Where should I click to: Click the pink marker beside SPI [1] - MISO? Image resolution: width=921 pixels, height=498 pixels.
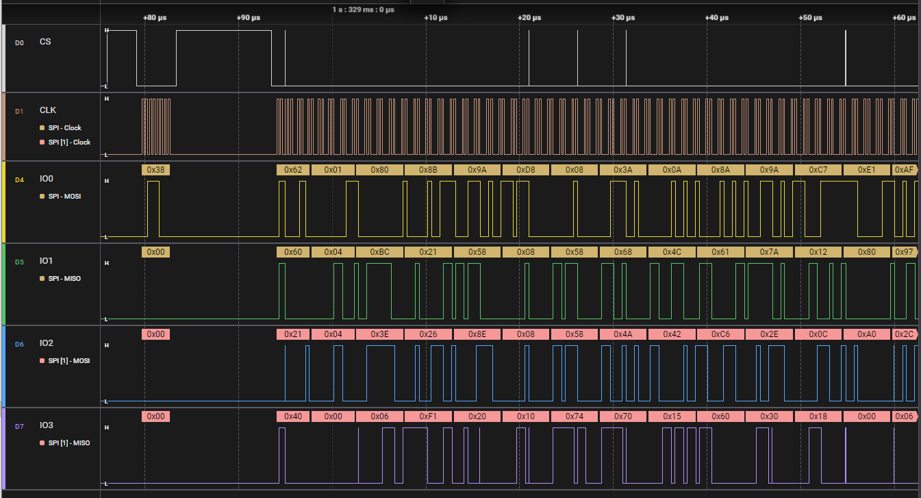coord(42,443)
